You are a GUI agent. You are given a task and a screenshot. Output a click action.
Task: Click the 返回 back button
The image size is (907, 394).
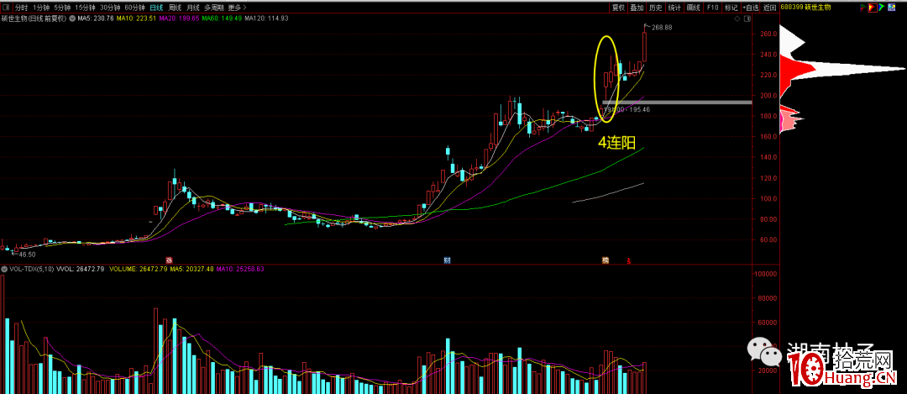(769, 8)
